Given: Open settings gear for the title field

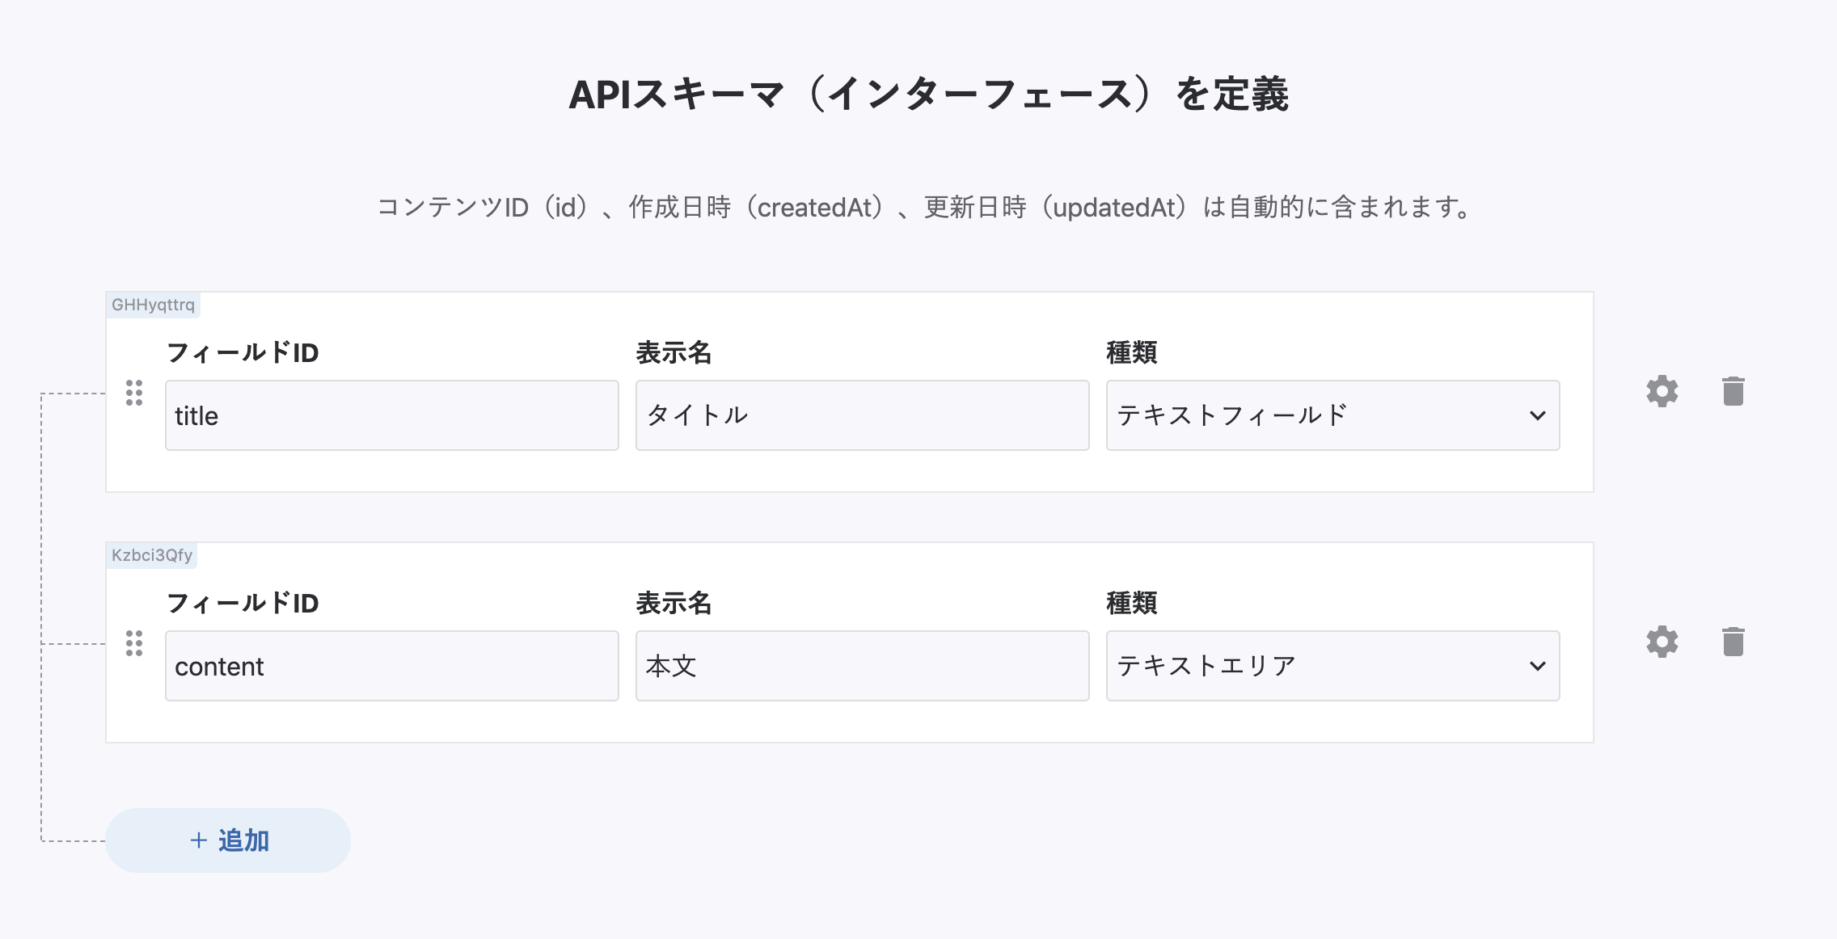Looking at the screenshot, I should pos(1662,391).
